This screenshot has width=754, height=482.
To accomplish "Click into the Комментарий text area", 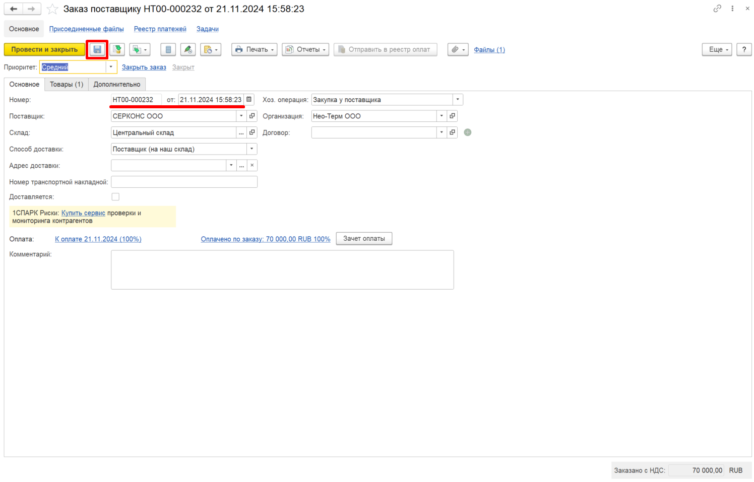I will (282, 270).
